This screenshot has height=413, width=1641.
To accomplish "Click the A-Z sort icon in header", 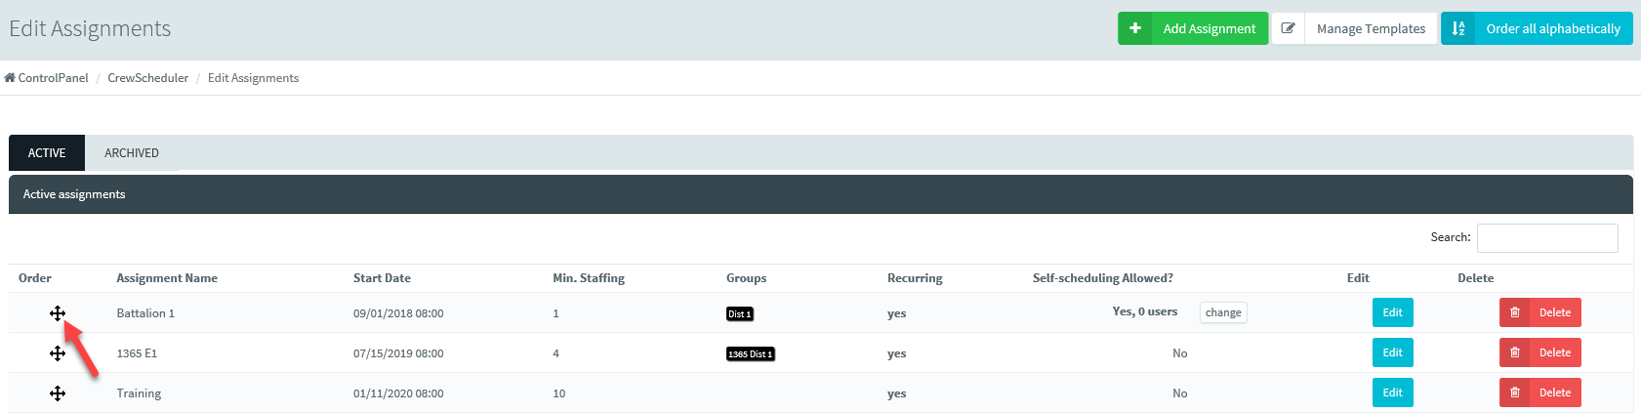I will [x=1458, y=28].
